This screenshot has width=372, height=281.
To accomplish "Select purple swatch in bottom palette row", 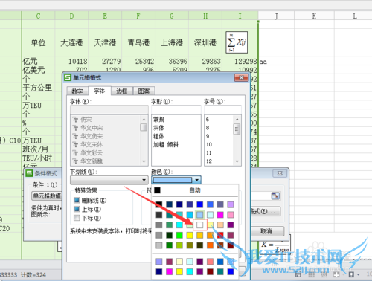I will point(200,272).
